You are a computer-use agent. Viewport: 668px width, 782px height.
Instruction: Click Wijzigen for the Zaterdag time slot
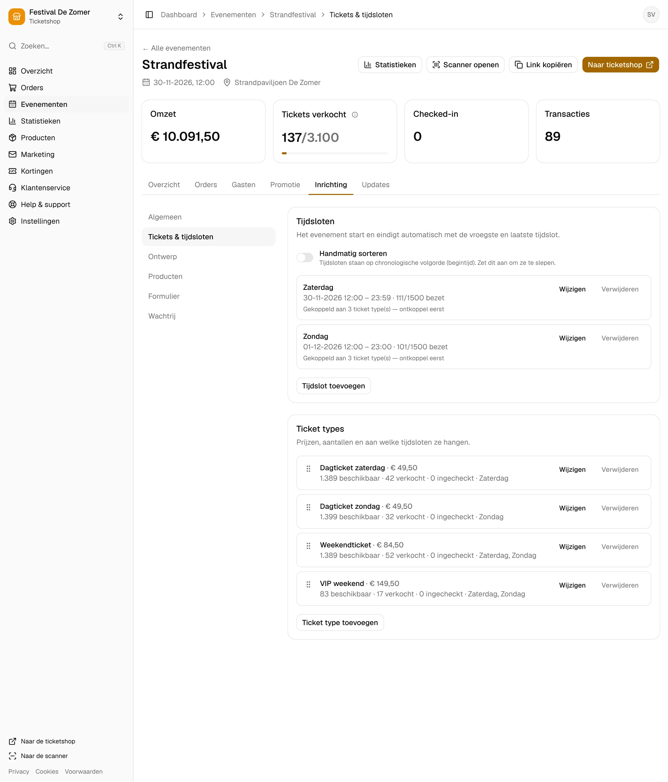(x=572, y=290)
